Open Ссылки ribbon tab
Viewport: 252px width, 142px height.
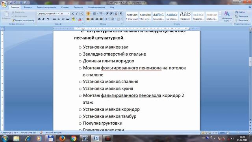pos(65,7)
